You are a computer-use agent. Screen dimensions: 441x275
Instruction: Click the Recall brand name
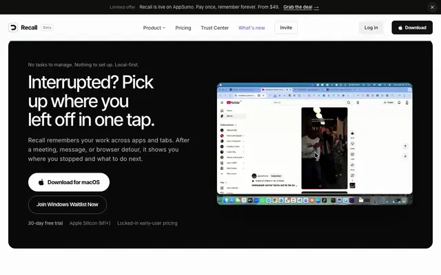pos(29,27)
